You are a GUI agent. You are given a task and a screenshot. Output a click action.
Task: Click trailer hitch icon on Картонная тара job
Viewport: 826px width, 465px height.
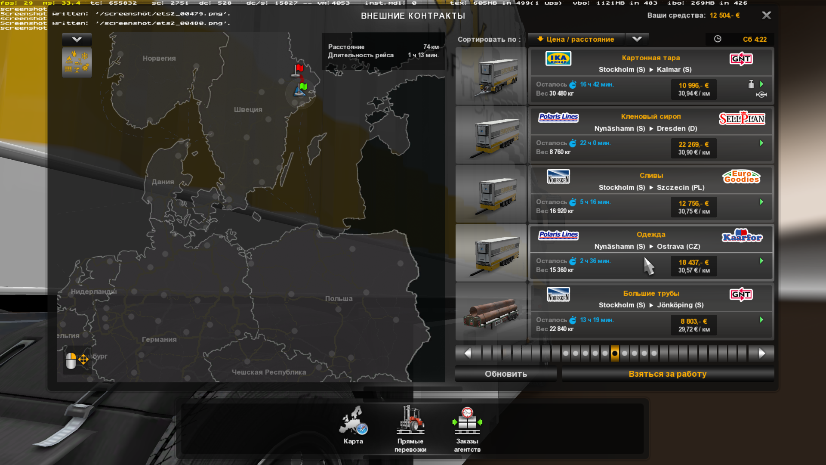click(761, 95)
